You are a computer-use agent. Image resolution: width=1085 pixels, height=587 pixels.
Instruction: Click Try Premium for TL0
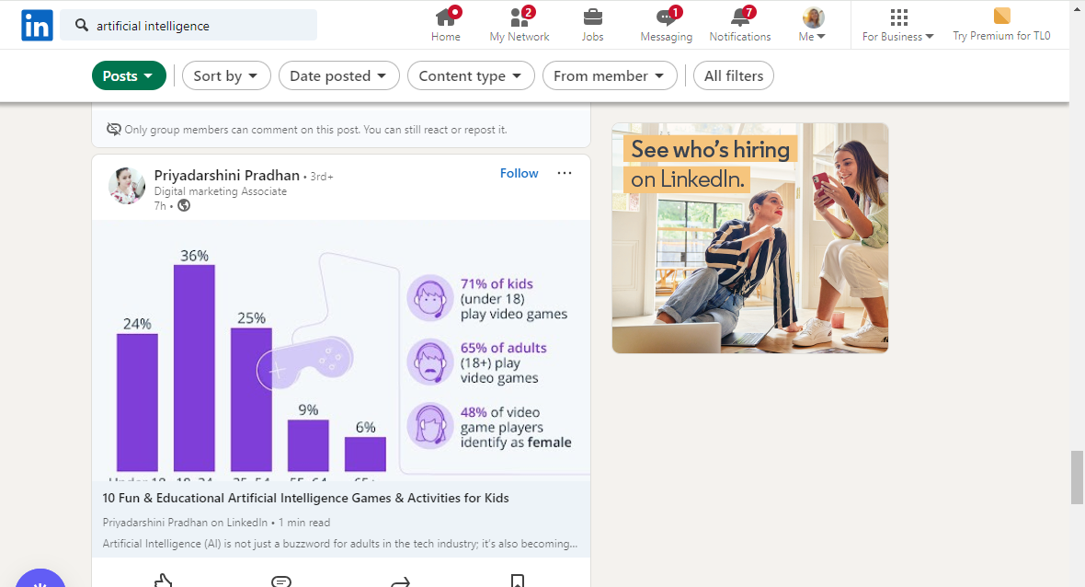click(x=1001, y=24)
